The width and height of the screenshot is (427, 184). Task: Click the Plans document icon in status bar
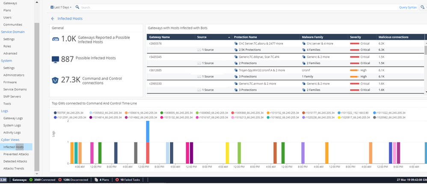pyautogui.click(x=96, y=180)
